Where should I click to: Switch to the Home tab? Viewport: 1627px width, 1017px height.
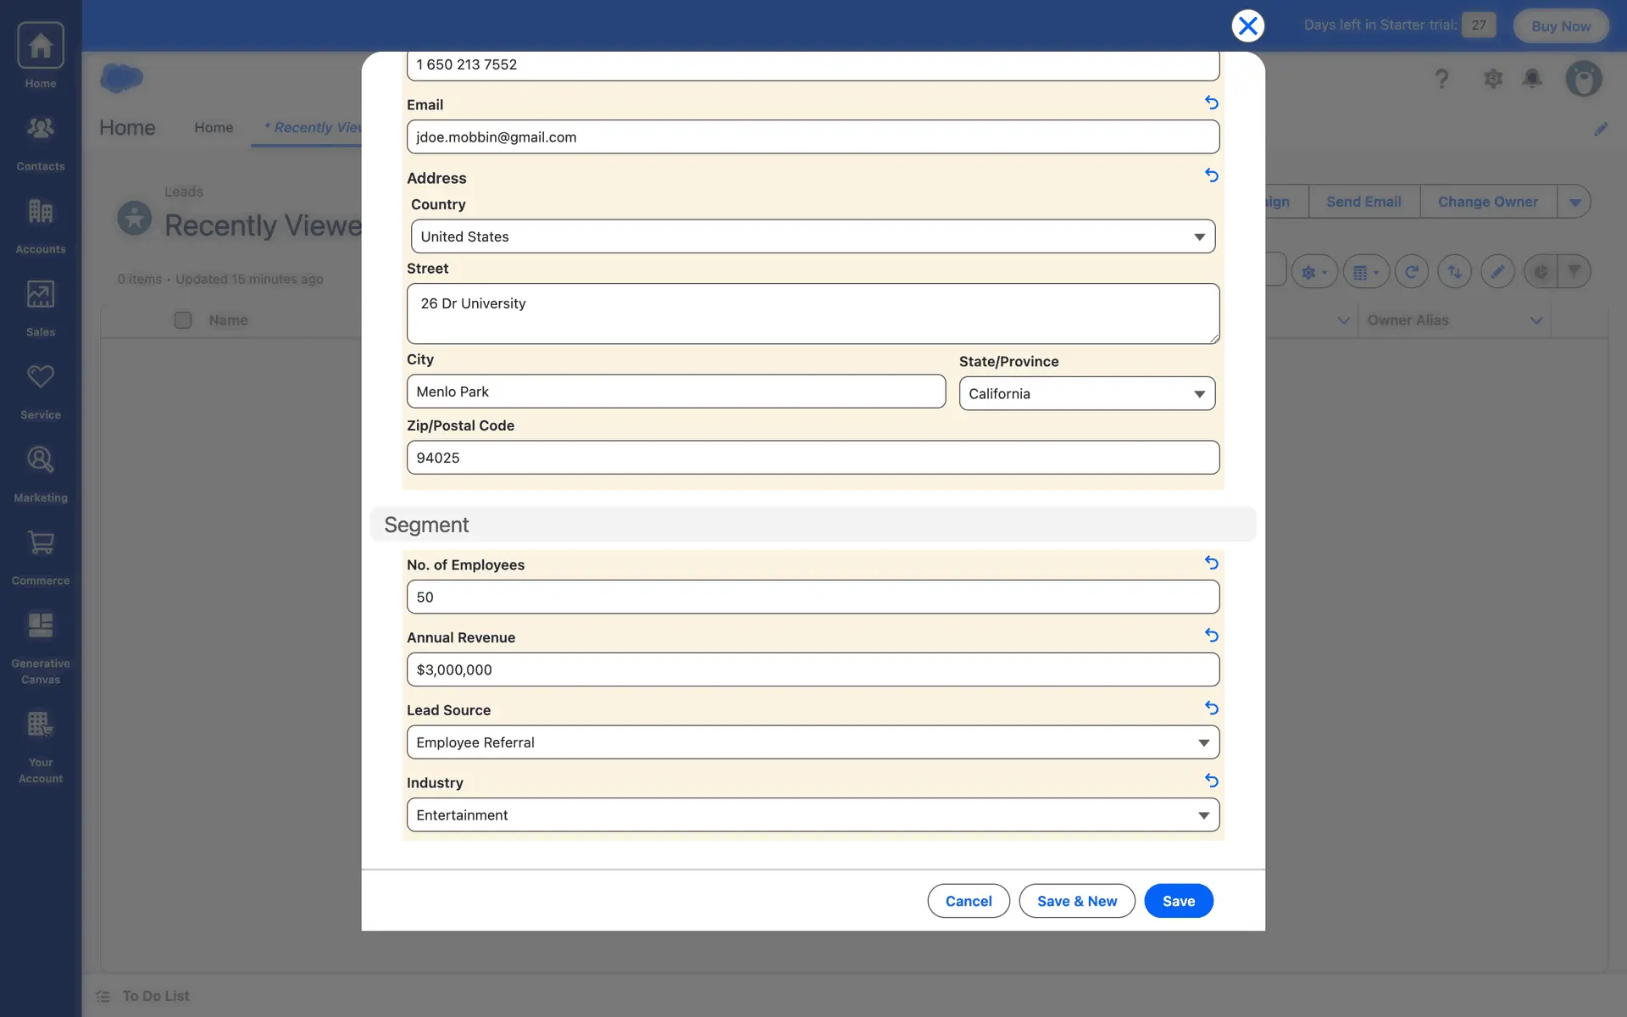point(214,127)
